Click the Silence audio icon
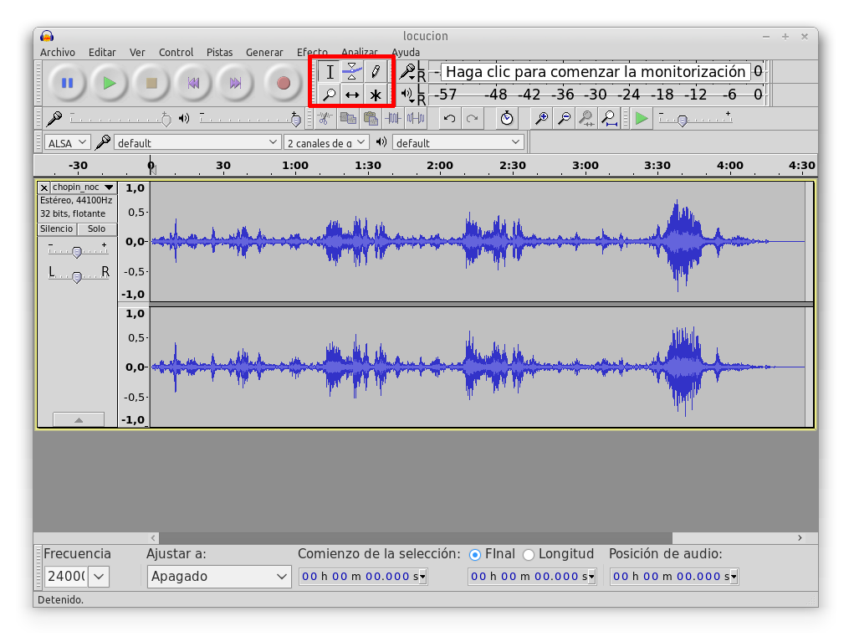 click(x=416, y=118)
